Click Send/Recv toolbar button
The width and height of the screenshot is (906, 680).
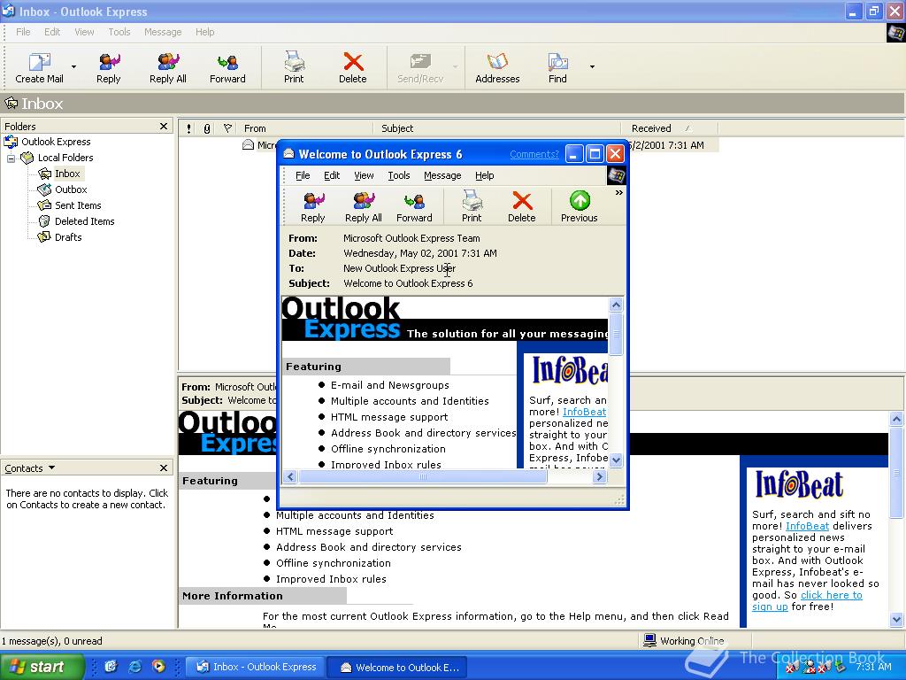[420, 67]
